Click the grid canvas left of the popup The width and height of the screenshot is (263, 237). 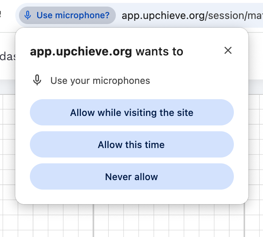pyautogui.click(x=7, y=146)
